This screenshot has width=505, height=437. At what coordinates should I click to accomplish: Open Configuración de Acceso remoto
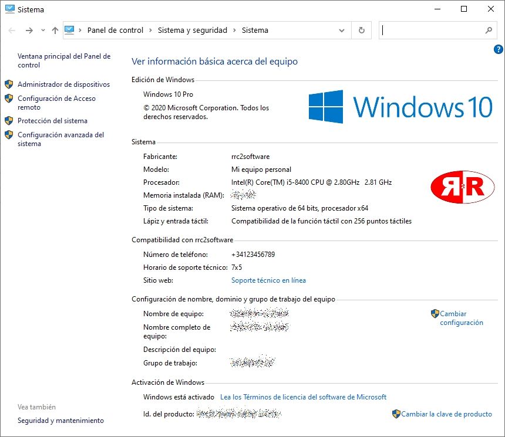coord(57,103)
